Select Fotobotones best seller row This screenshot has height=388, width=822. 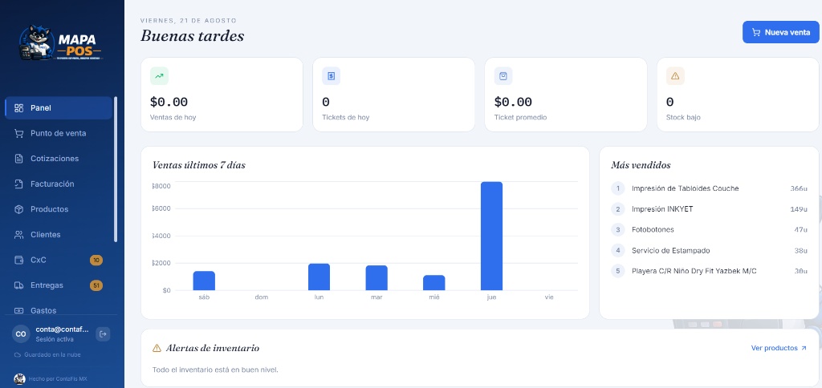click(x=710, y=230)
